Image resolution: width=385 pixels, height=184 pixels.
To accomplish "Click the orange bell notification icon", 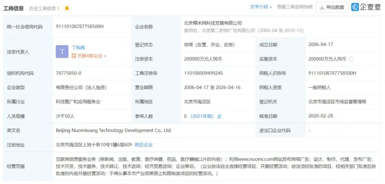I will point(67,8).
